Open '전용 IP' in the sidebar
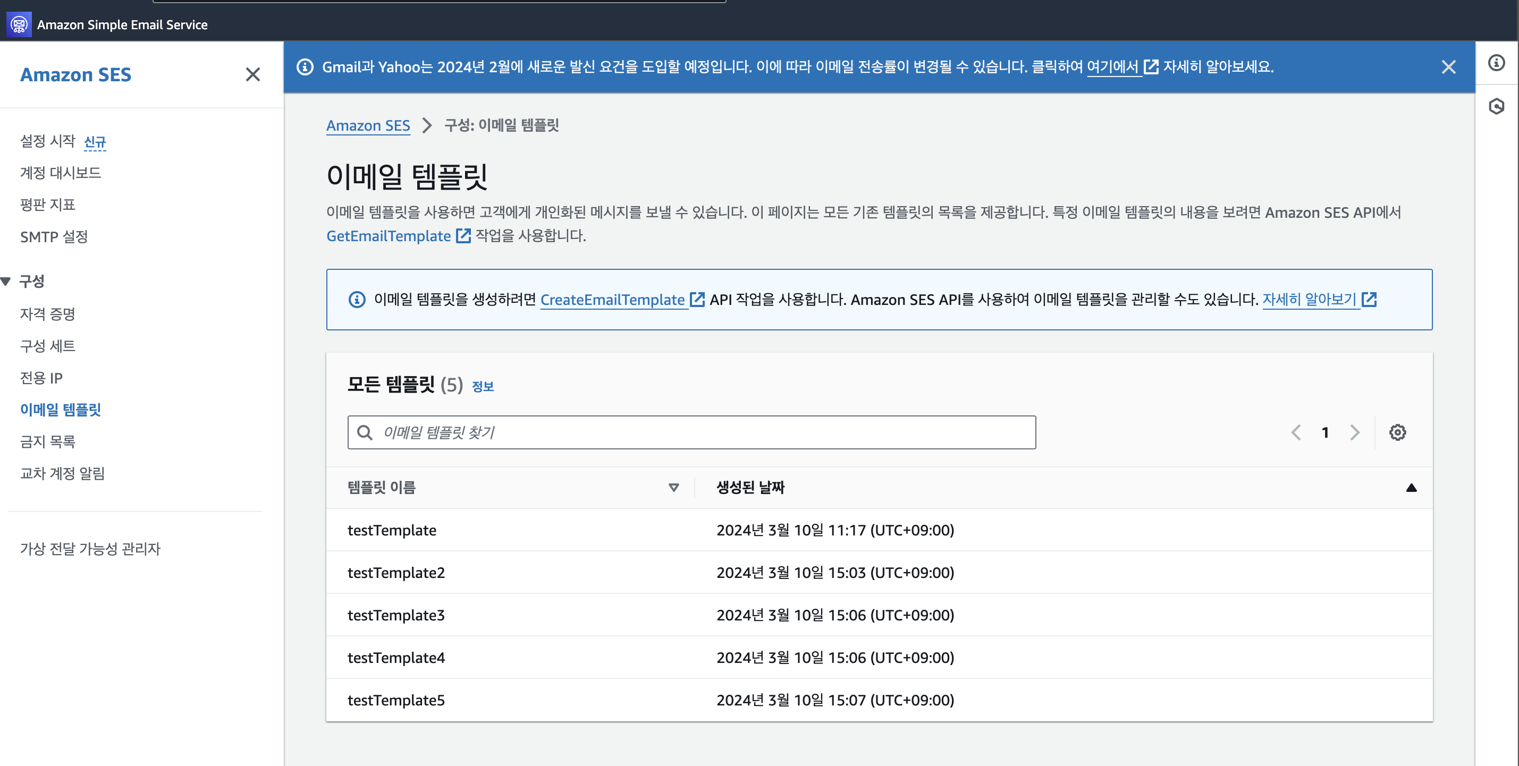Screen dimensions: 1519x766 [41, 377]
